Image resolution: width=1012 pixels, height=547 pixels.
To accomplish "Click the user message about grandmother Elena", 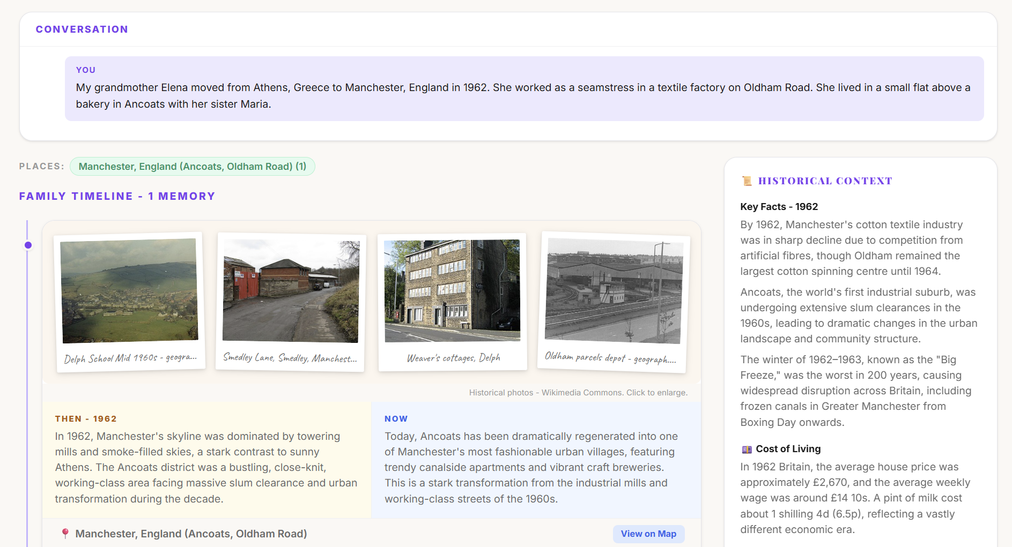I will (x=524, y=96).
